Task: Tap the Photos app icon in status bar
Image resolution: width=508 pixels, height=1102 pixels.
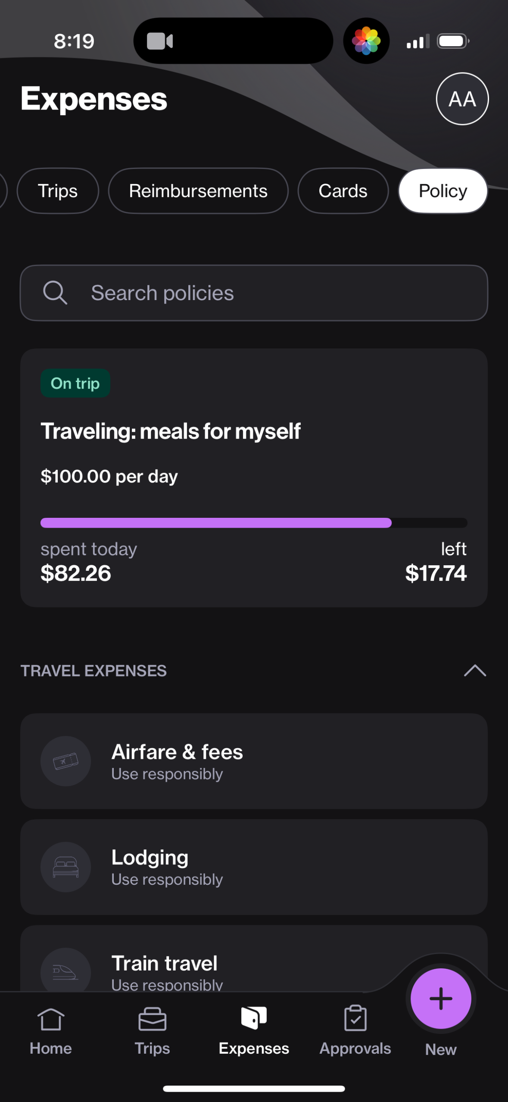Action: [366, 41]
